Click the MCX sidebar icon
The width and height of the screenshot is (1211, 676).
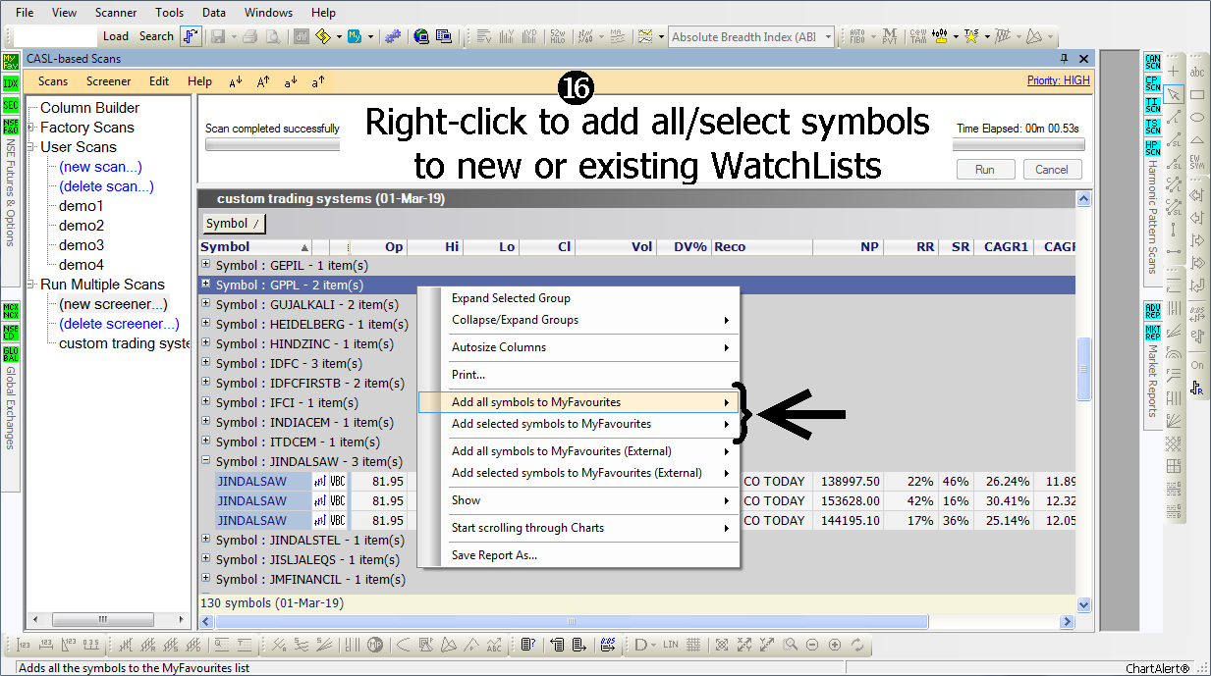click(x=11, y=311)
